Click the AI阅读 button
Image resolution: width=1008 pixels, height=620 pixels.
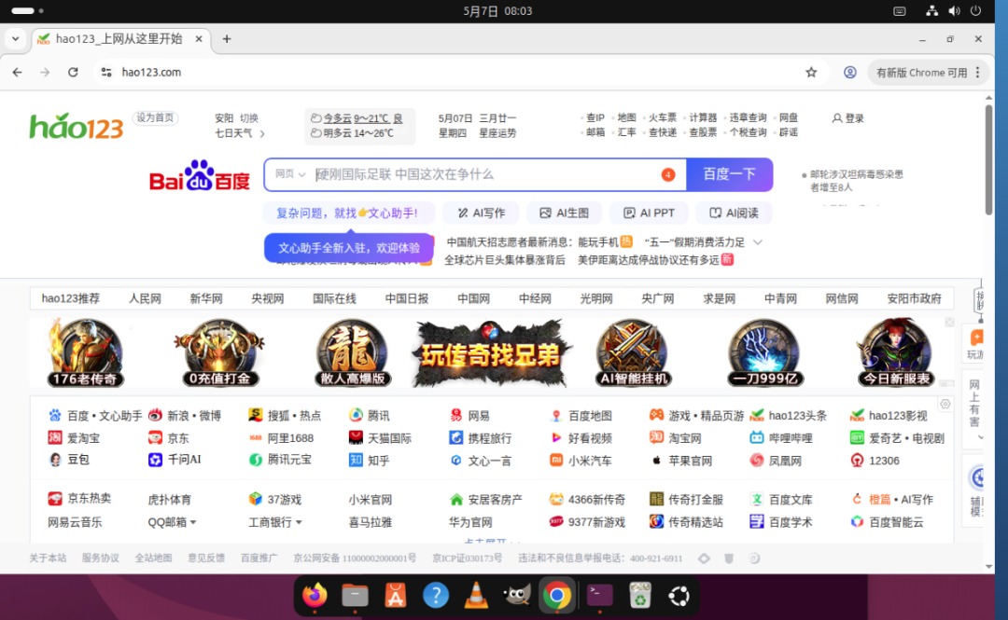coord(734,213)
